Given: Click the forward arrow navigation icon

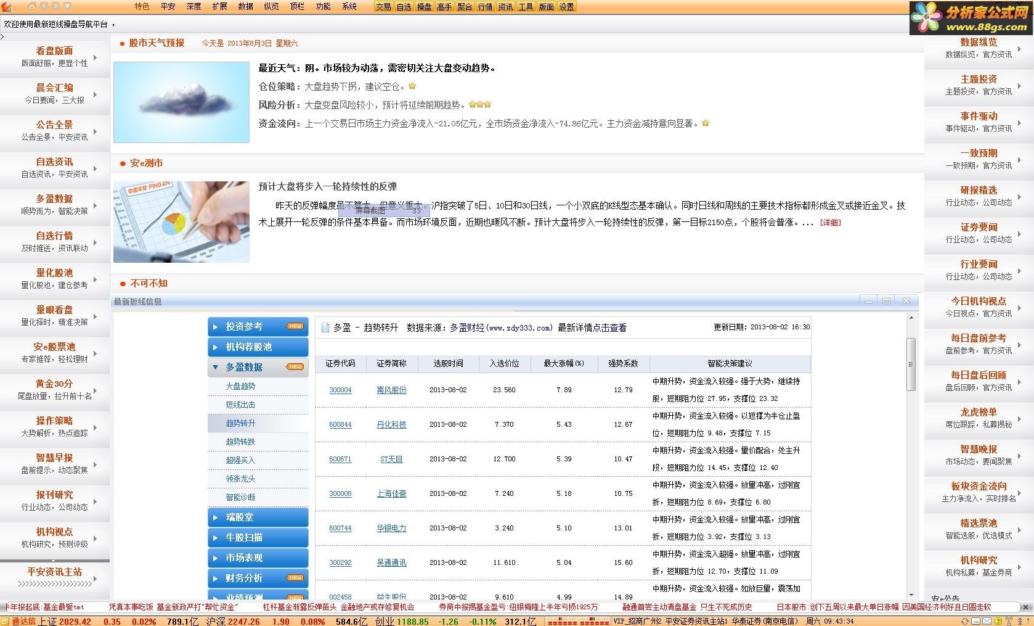Looking at the screenshot, I should [55, 6].
